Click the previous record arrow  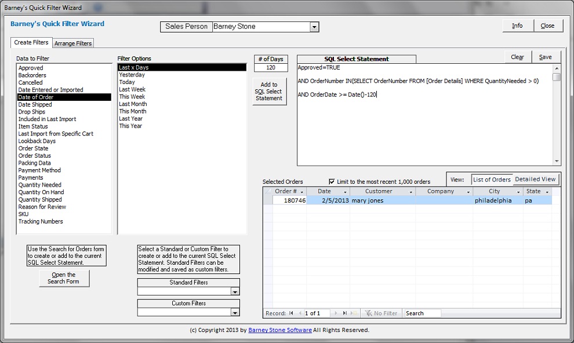pos(300,312)
